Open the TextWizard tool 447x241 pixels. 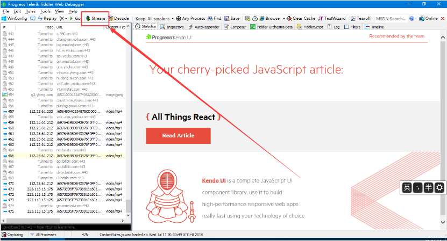(332, 18)
